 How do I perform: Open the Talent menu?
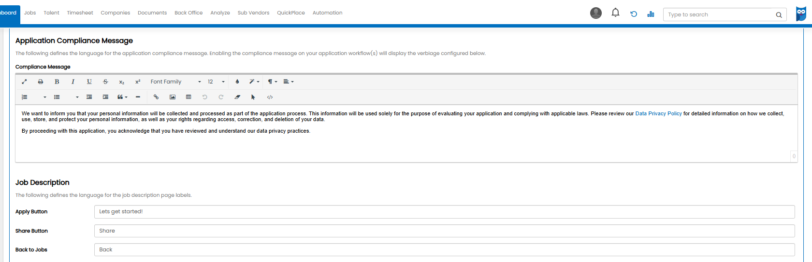[51, 13]
